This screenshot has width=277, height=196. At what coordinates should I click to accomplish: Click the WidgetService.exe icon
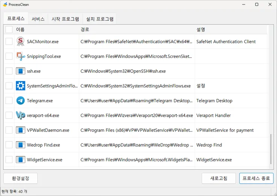21,160
